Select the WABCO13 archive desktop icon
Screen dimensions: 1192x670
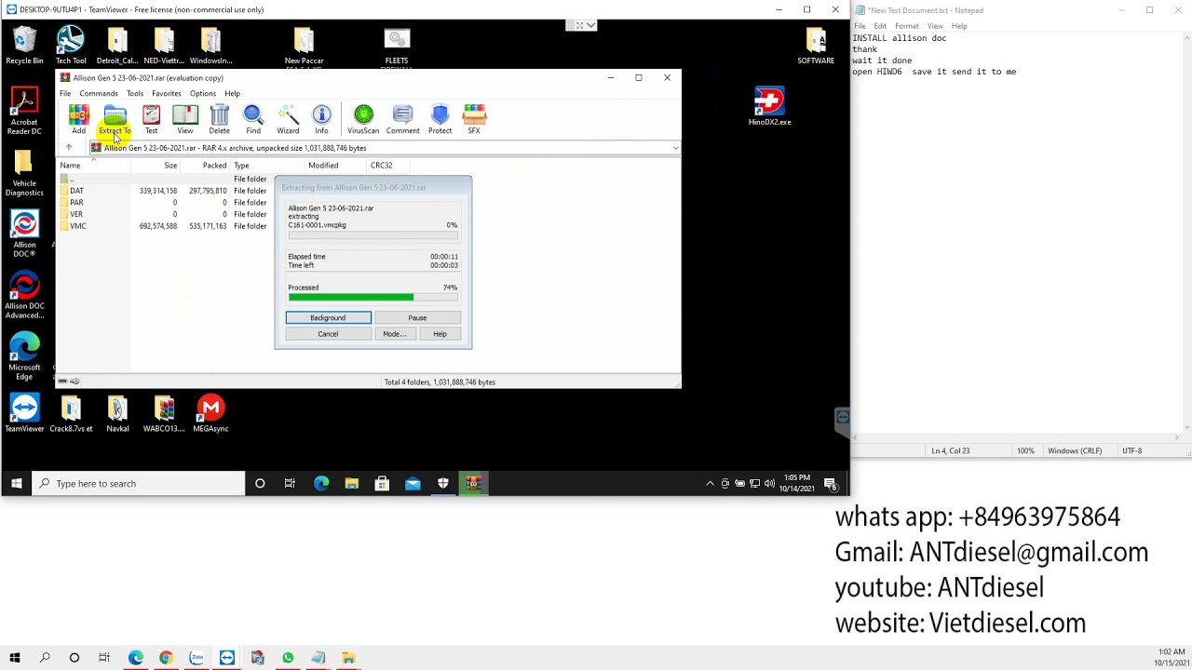tap(164, 413)
